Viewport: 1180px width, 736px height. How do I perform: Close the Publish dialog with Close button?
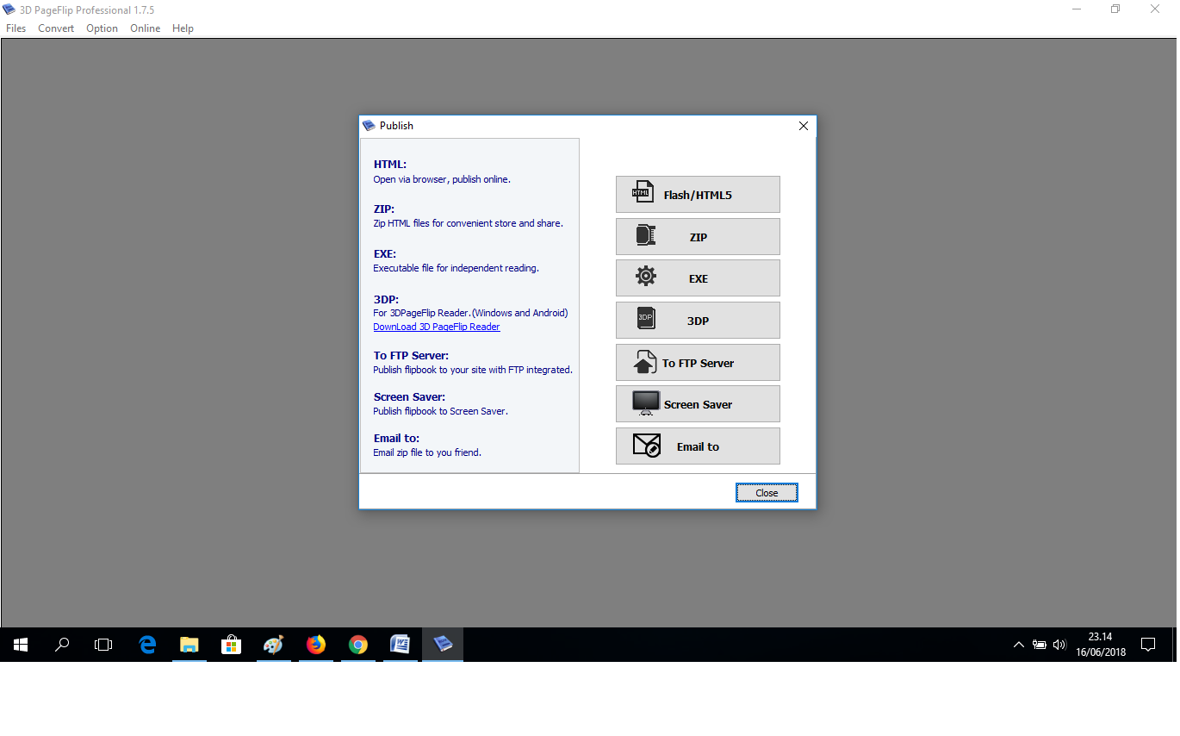point(766,492)
